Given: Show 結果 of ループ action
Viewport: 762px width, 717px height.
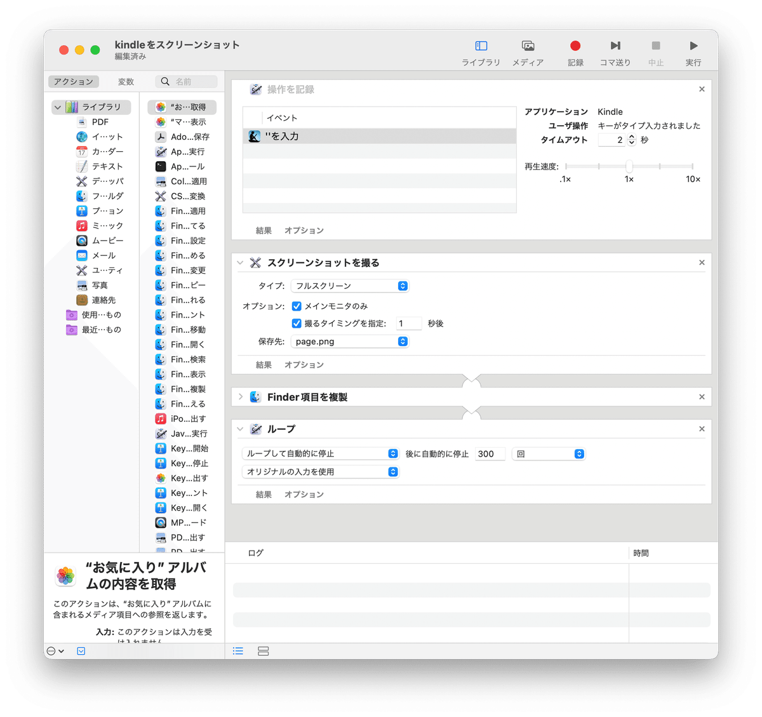Looking at the screenshot, I should pos(264,495).
